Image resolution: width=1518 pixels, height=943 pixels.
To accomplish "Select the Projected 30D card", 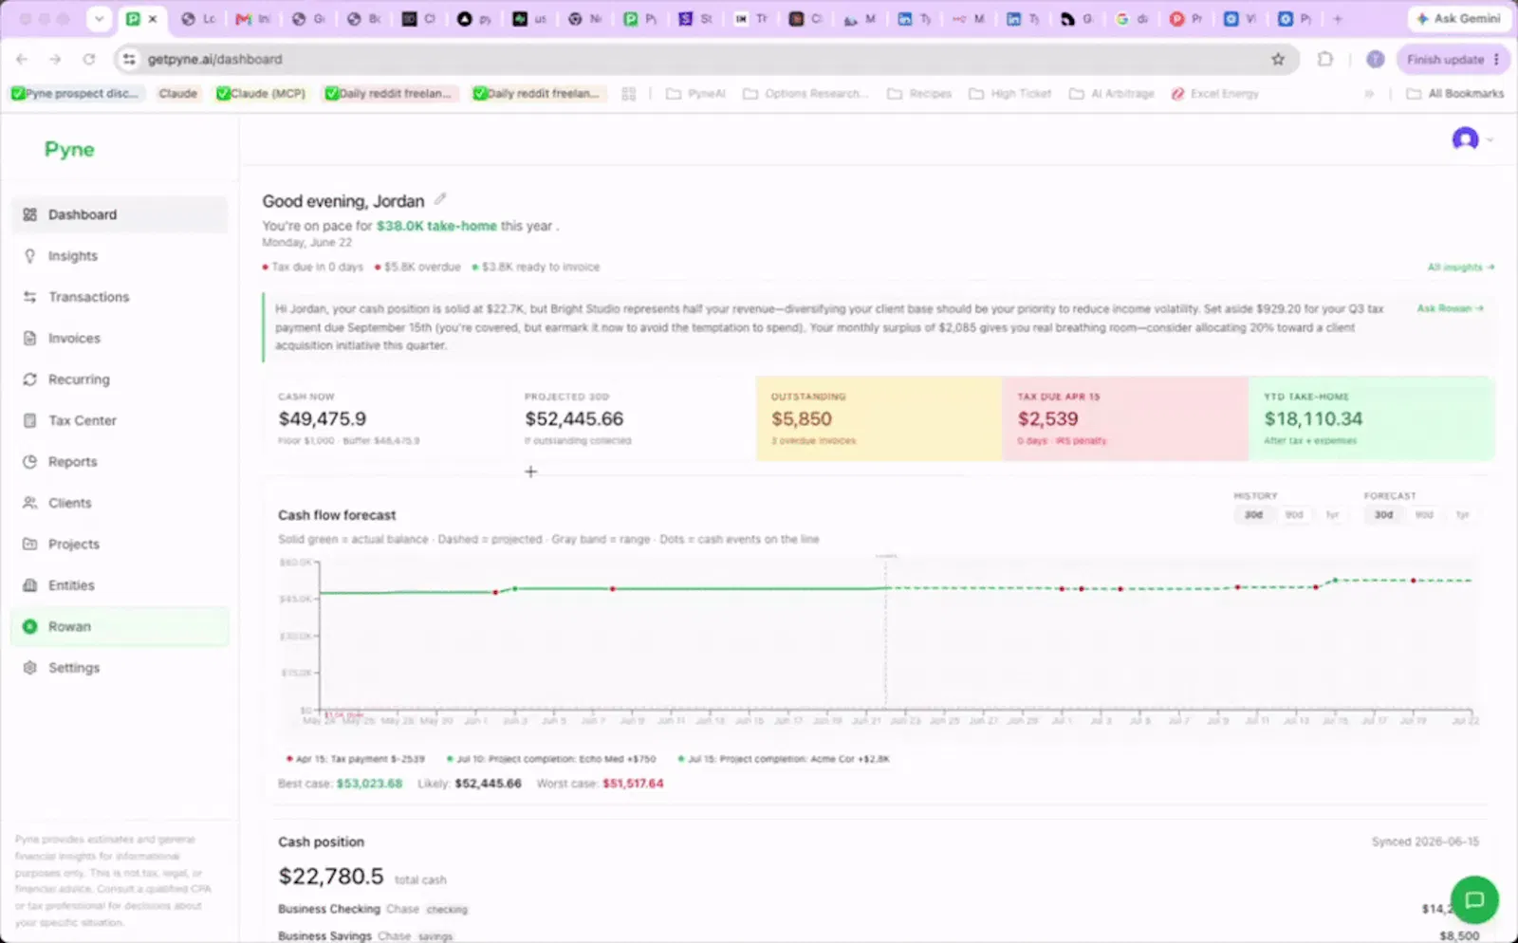I will pos(633,418).
